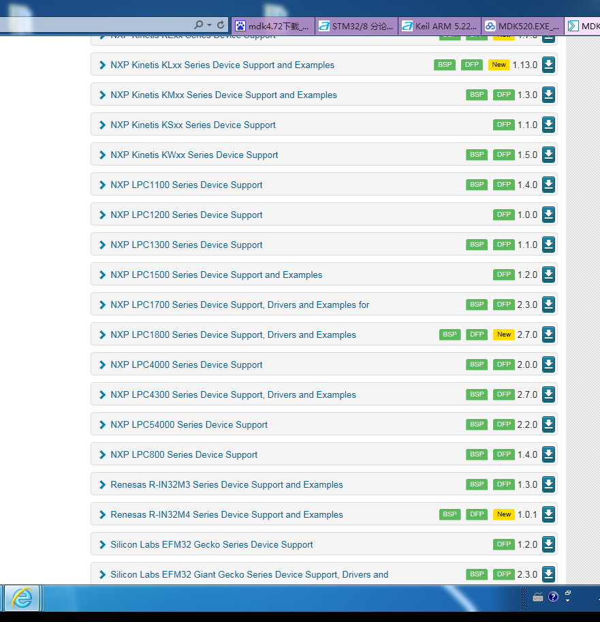Download NXP Kinetis KSxx Series pack

coord(548,125)
